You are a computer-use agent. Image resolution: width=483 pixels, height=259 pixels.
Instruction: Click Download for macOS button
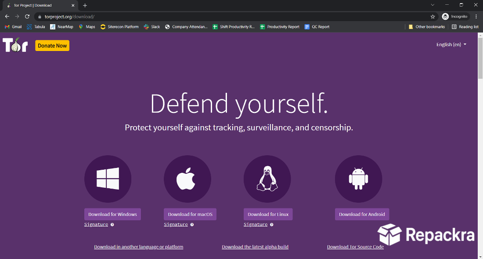tap(190, 214)
